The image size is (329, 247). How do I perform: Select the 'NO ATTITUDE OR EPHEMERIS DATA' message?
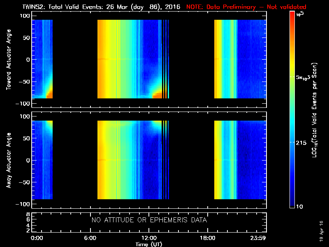point(149,220)
